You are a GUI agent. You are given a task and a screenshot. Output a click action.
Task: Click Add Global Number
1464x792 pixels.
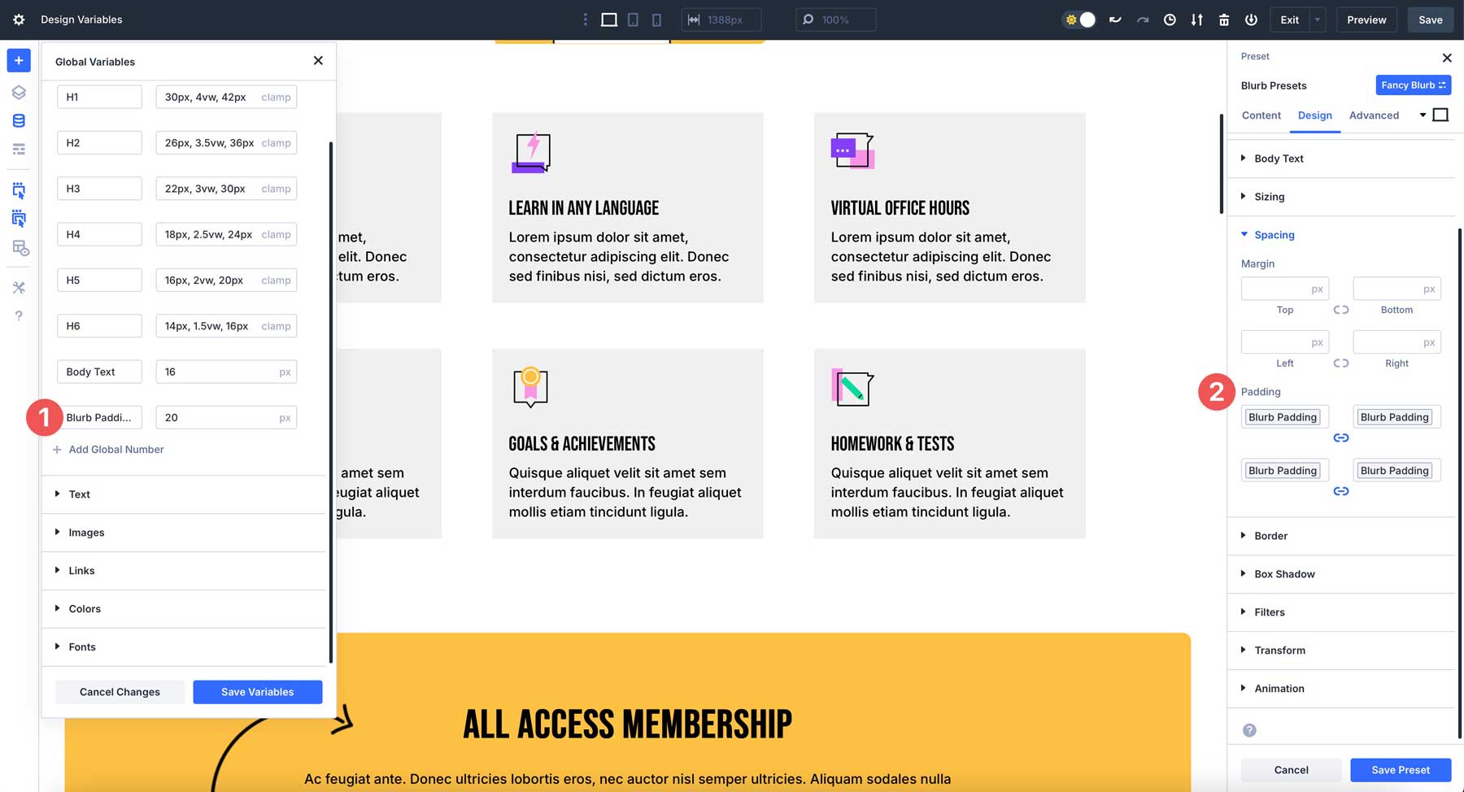[x=108, y=450]
